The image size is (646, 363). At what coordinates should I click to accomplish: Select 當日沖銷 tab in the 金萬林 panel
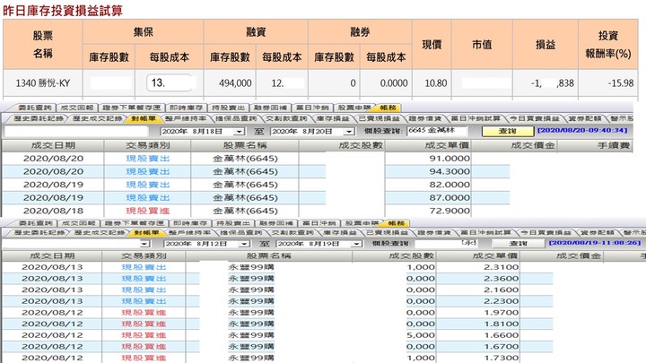312,108
